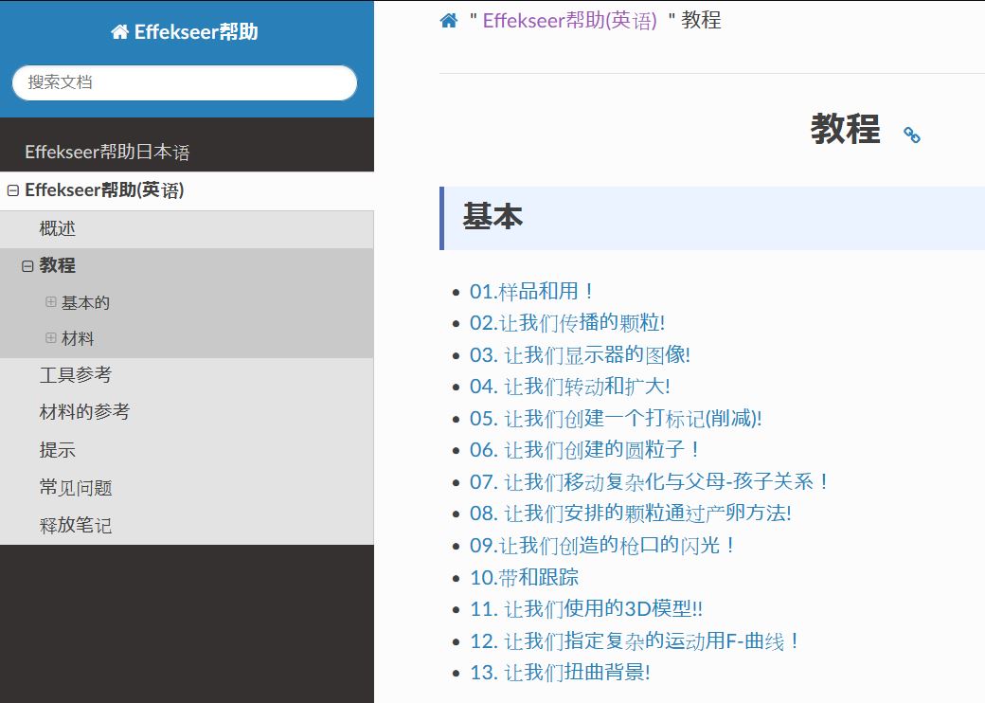Open Effekseer帮助日本语 in sidebar
Screen dimensions: 985x703
click(107, 152)
